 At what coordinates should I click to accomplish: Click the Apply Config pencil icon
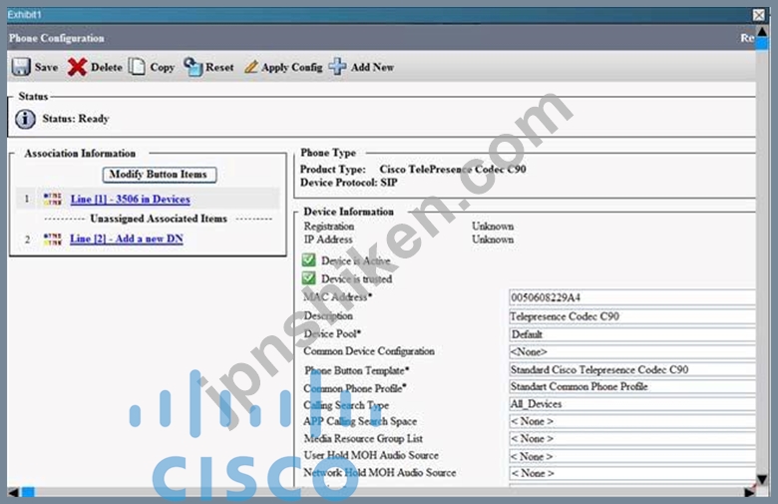251,67
